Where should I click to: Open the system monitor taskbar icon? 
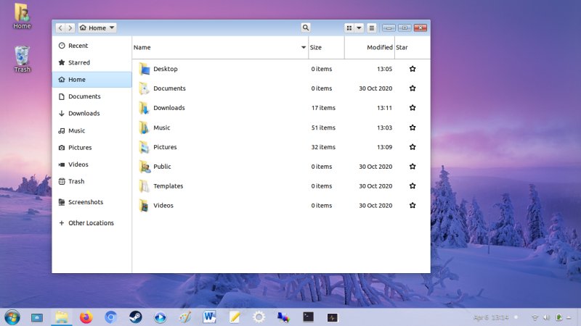pyautogui.click(x=333, y=317)
